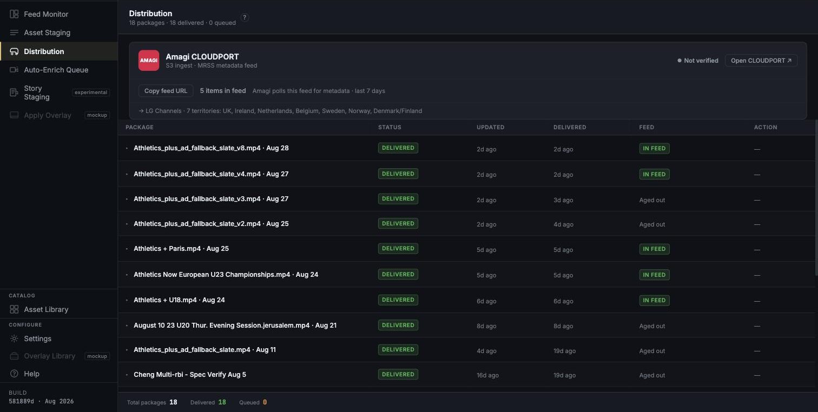Open CLOUDPORT in a new window
Viewport: 818px width, 412px height.
pos(761,61)
